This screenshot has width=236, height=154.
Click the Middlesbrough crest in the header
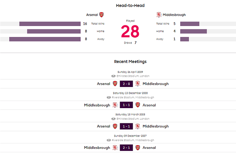(159, 15)
